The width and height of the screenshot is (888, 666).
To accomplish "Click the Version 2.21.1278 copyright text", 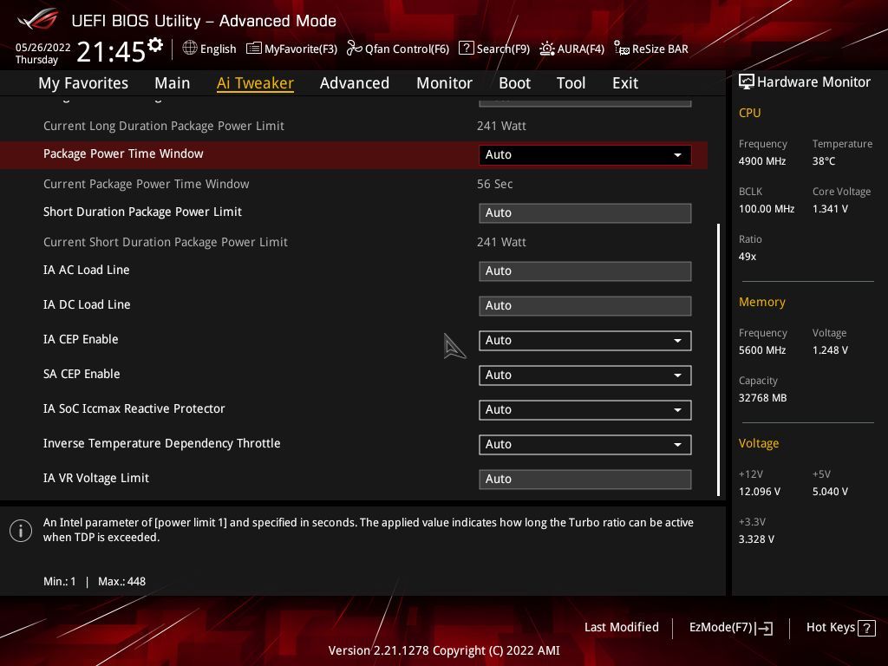I will [x=444, y=650].
